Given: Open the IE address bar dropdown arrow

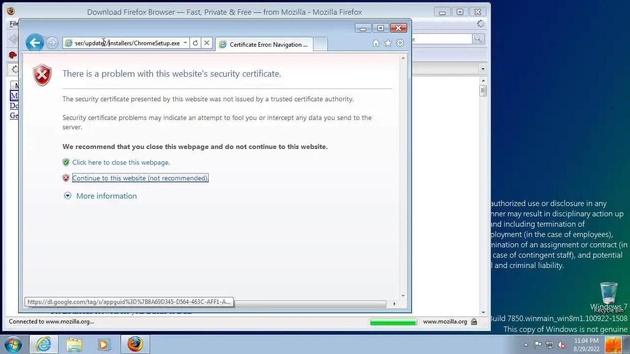Looking at the screenshot, I should [x=185, y=43].
